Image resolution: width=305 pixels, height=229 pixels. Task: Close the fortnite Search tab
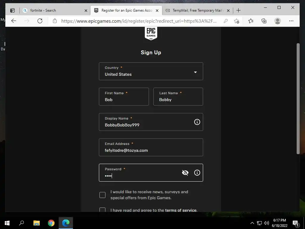pyautogui.click(x=86, y=10)
